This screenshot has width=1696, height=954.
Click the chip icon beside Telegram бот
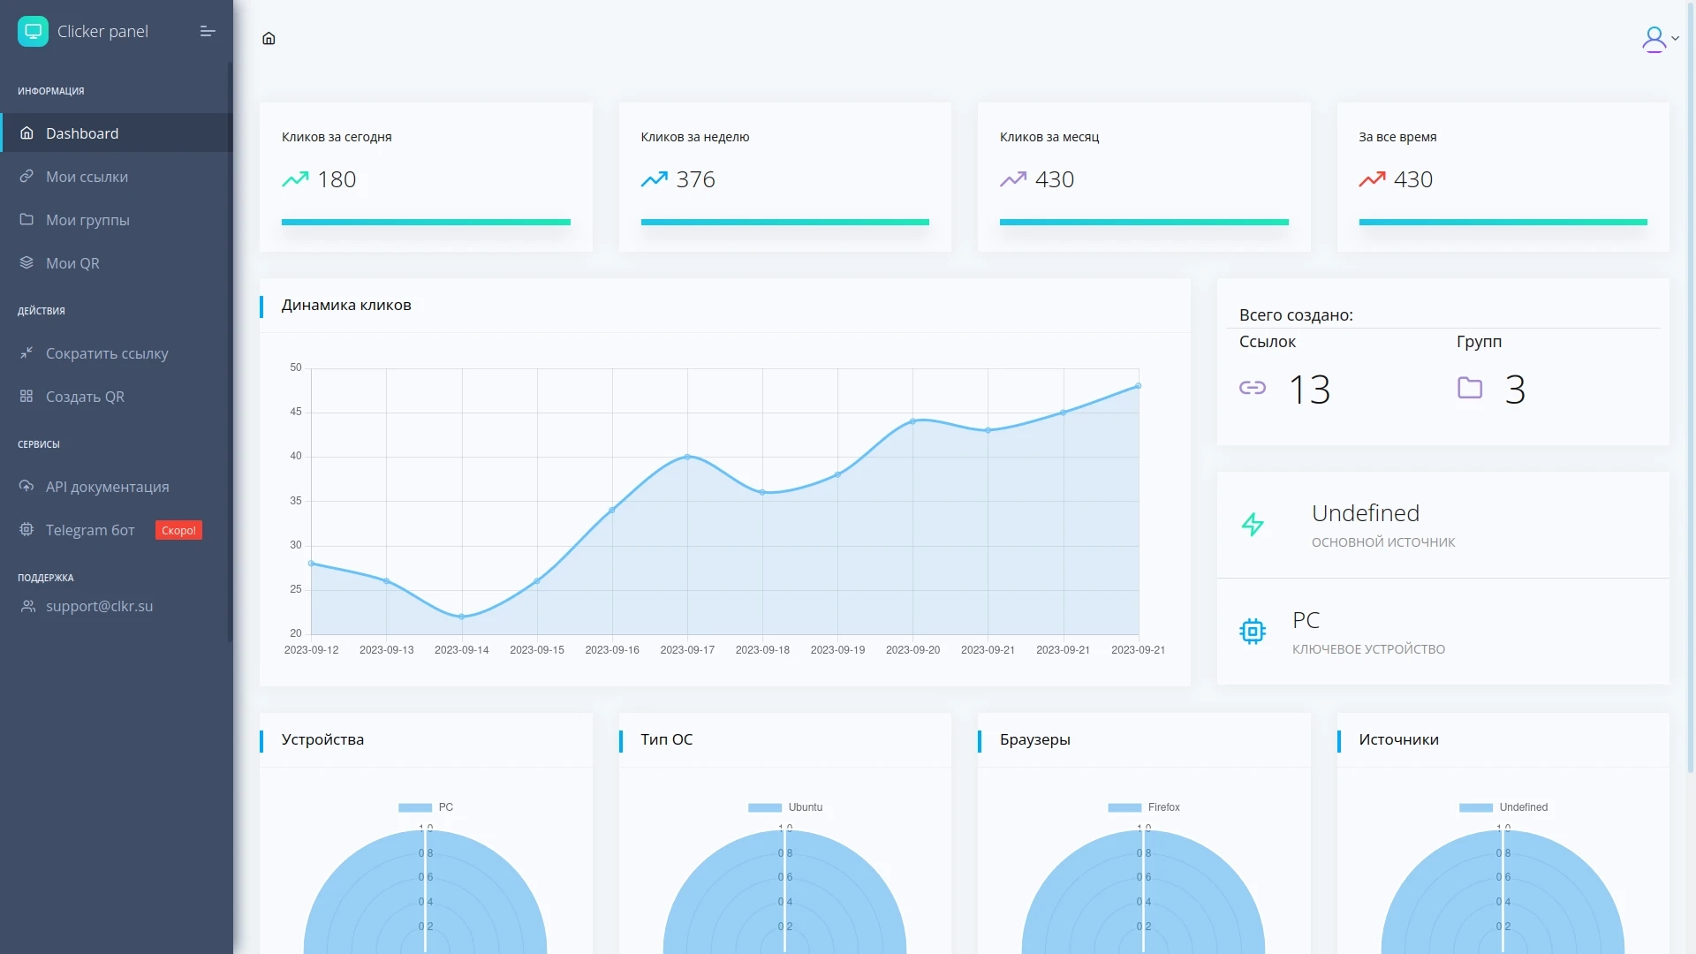pos(26,529)
